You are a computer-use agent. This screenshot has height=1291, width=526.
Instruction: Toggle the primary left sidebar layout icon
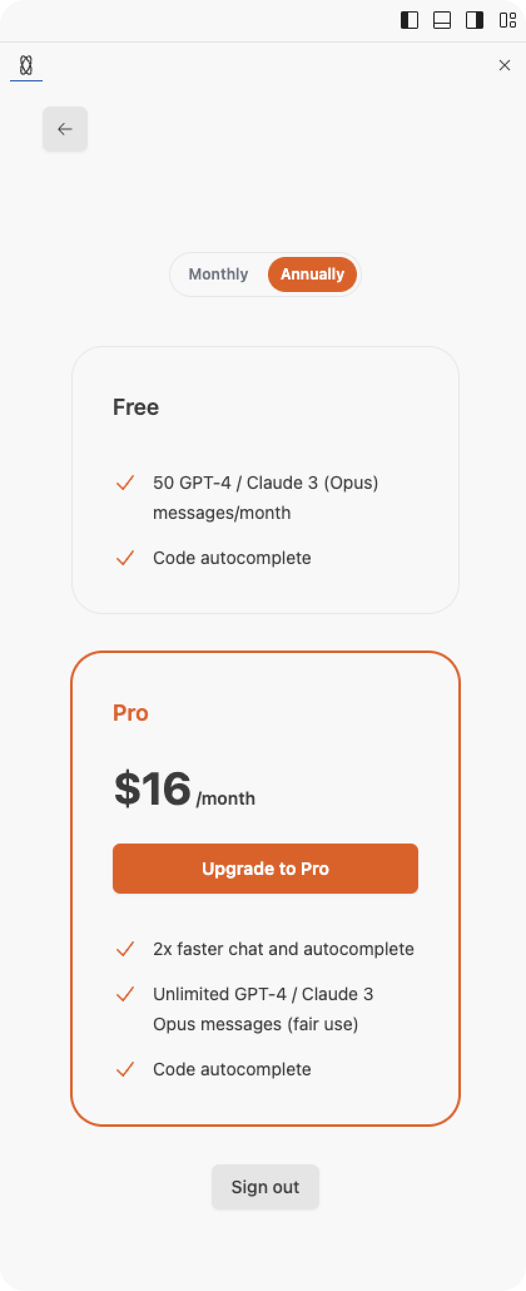point(410,21)
